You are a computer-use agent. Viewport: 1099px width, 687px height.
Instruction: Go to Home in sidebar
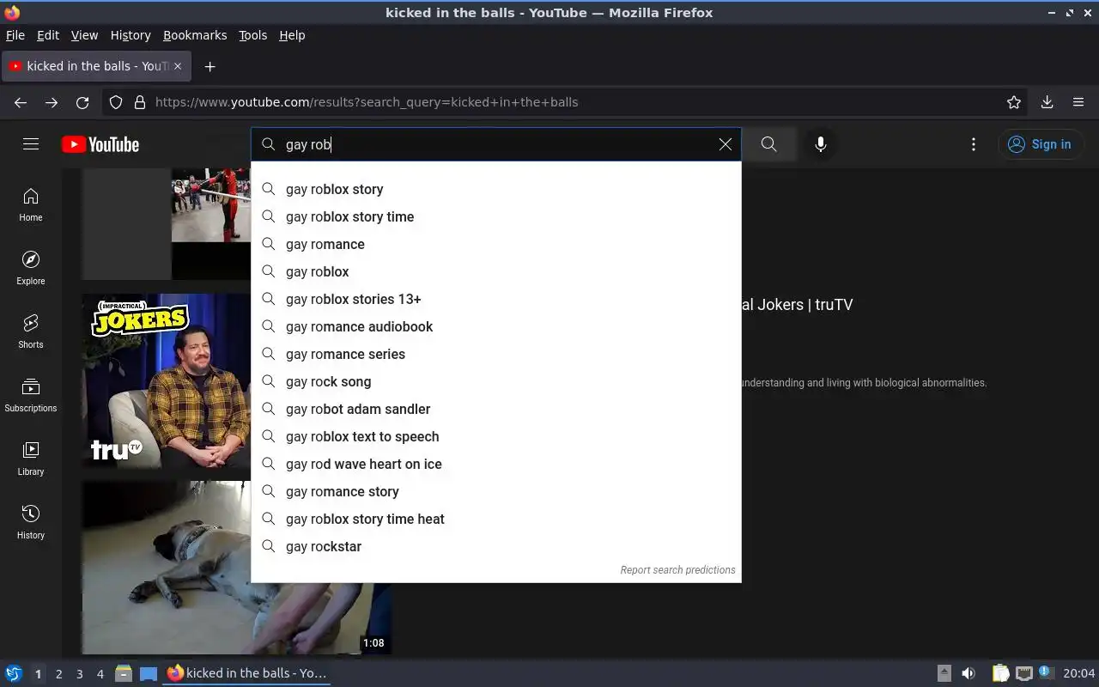coord(31,205)
